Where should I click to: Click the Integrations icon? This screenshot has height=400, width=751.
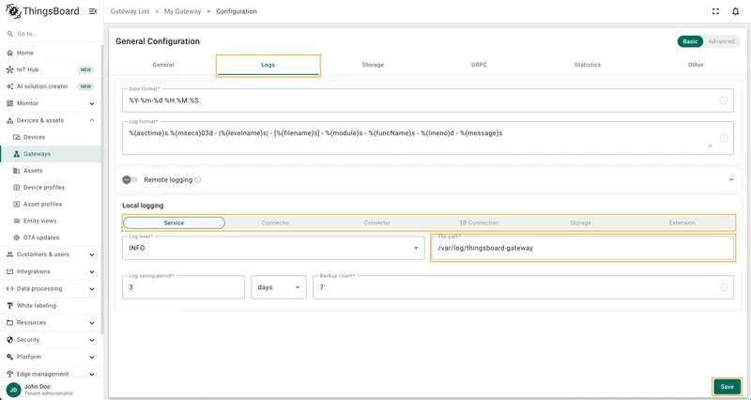10,271
